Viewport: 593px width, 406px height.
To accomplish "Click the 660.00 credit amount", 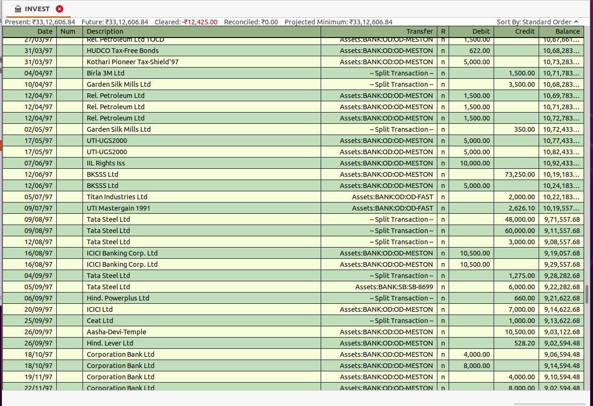I will (x=525, y=298).
